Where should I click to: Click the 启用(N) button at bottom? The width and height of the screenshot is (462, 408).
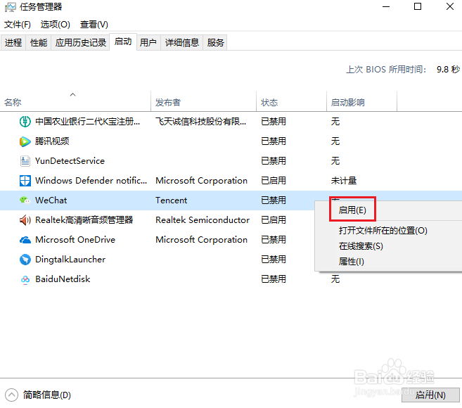(430, 395)
